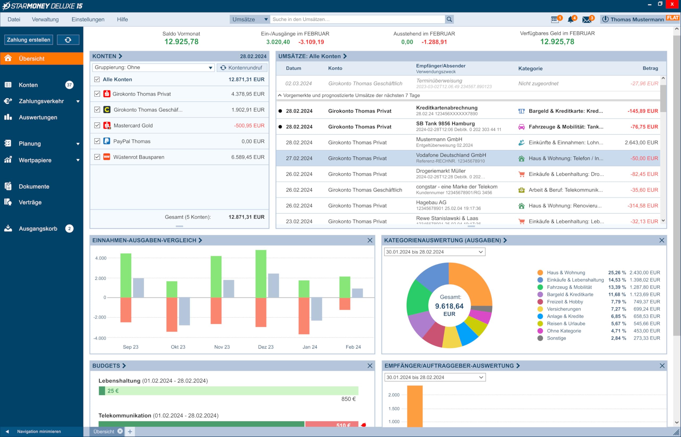Close the Einnahmen-Ausgaben-Vergleich panel
The width and height of the screenshot is (681, 437).
coord(369,240)
